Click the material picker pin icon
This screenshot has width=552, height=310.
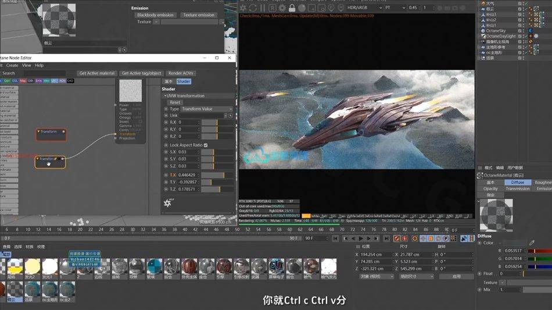pos(340,8)
